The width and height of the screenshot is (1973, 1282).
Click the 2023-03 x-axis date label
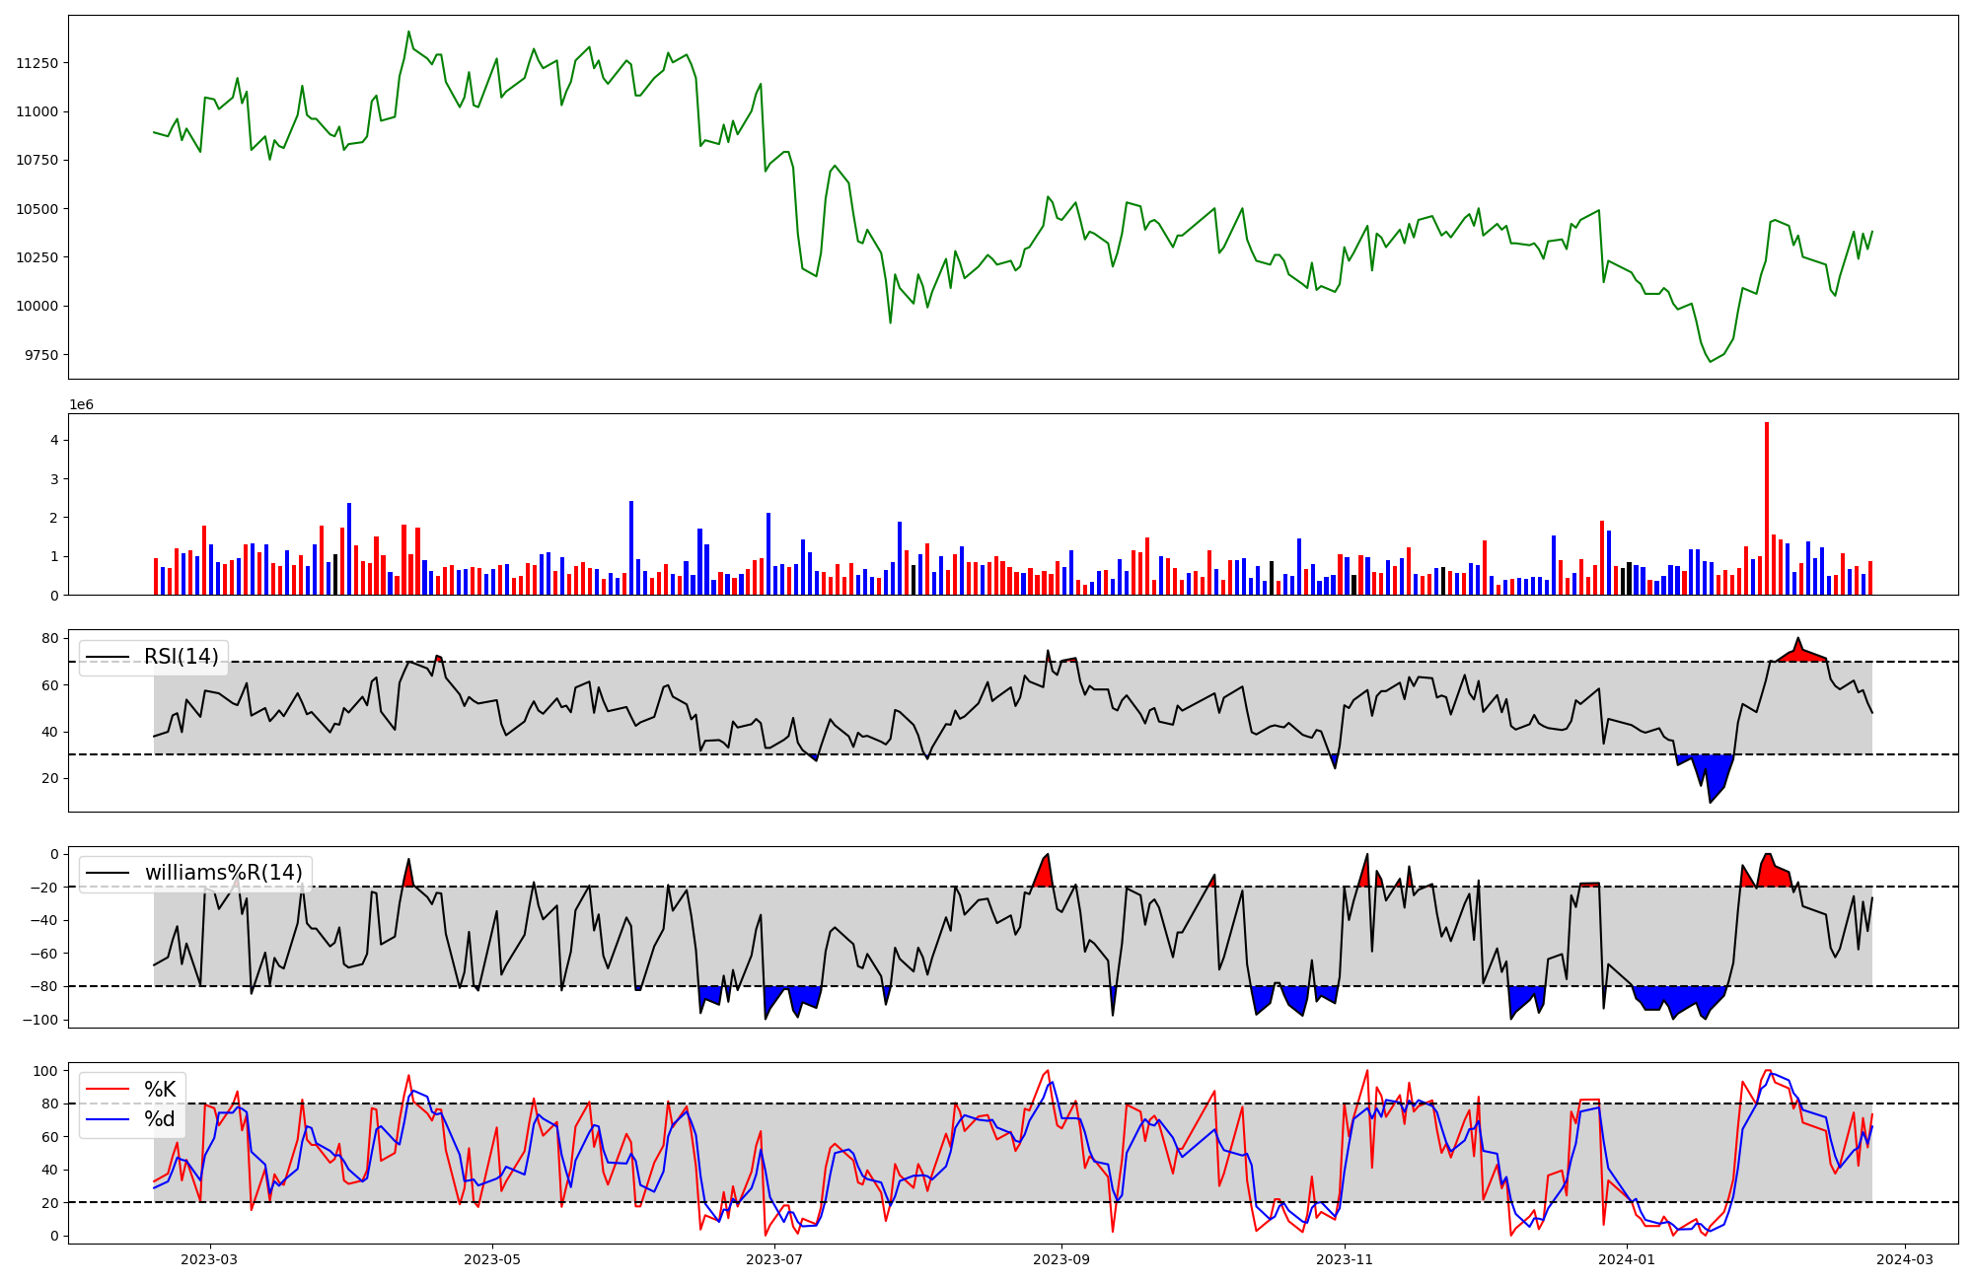coord(209,1259)
